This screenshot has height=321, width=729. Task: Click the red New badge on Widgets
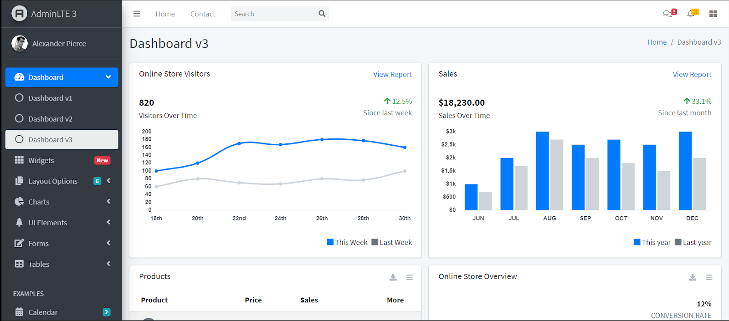pyautogui.click(x=103, y=160)
